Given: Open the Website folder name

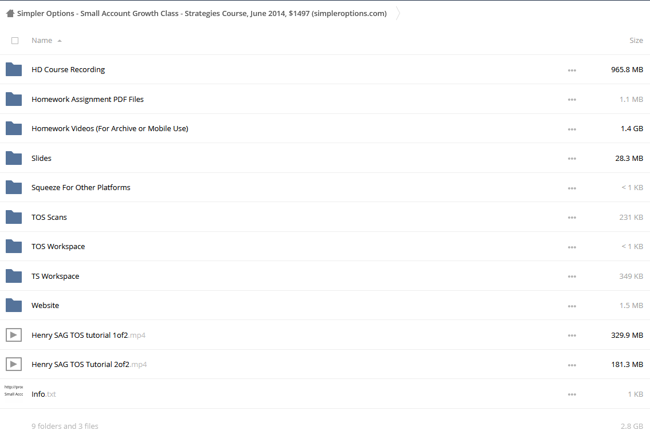Looking at the screenshot, I should pyautogui.click(x=45, y=306).
